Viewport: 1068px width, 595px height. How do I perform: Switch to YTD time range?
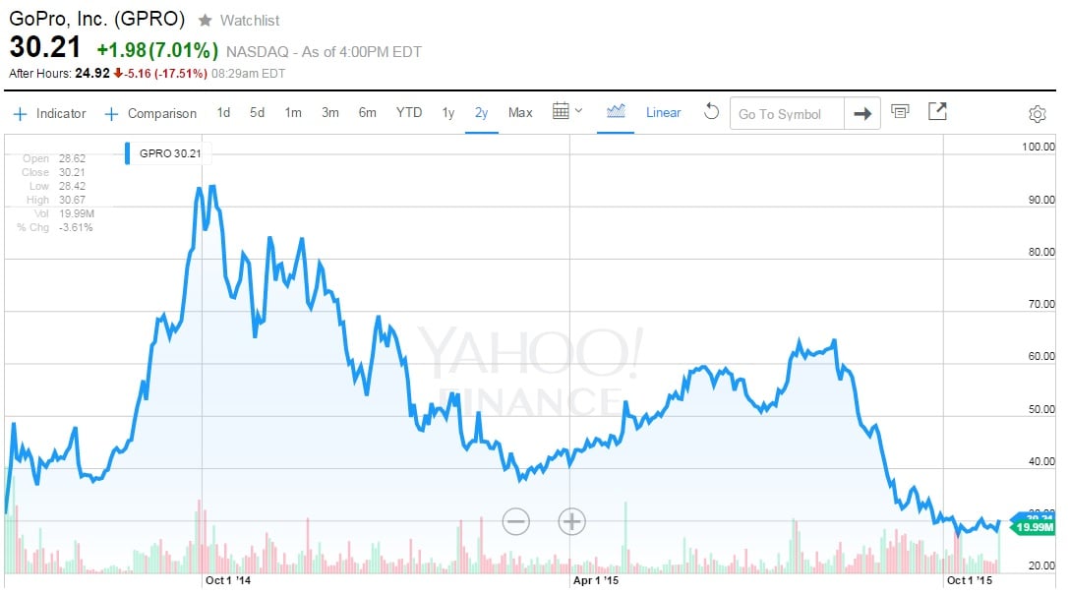(x=409, y=113)
